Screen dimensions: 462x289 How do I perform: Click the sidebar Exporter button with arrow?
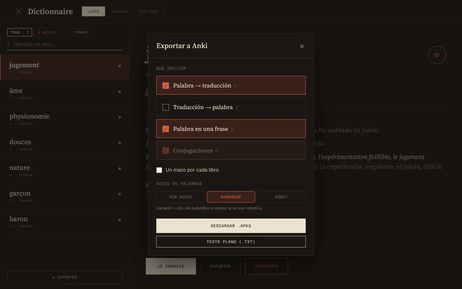click(65, 277)
